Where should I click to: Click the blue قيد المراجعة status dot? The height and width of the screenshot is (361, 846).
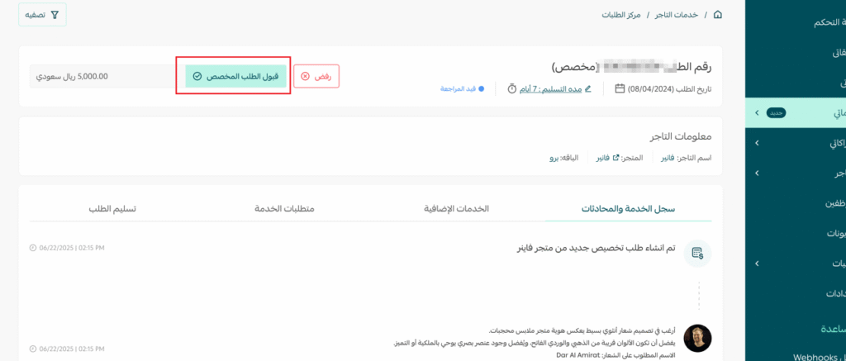pyautogui.click(x=482, y=88)
